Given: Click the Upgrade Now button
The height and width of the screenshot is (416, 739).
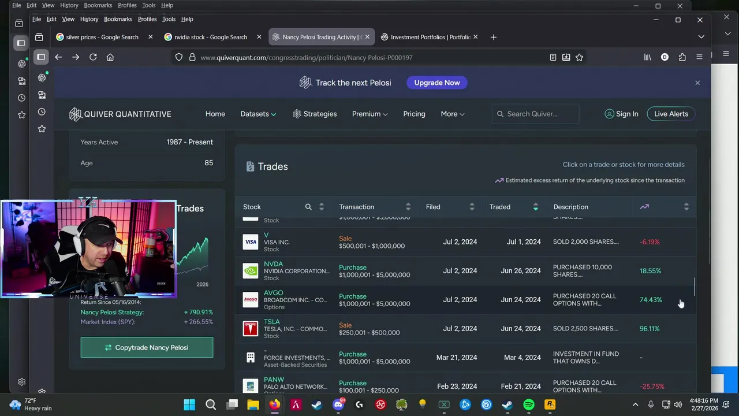Looking at the screenshot, I should pyautogui.click(x=437, y=83).
